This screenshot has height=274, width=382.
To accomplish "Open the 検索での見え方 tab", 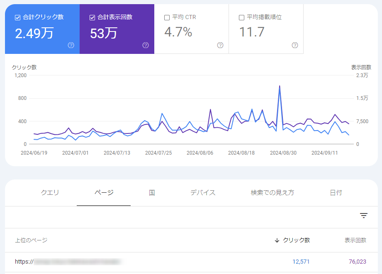I will tap(273, 193).
